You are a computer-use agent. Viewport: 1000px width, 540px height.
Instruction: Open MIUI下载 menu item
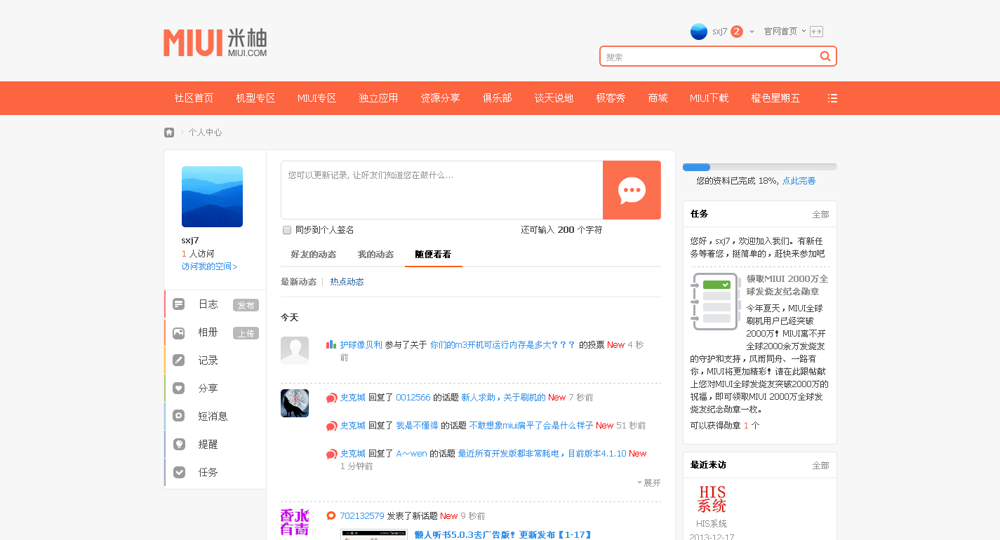tap(709, 98)
